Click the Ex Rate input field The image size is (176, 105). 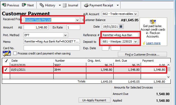click(73, 27)
